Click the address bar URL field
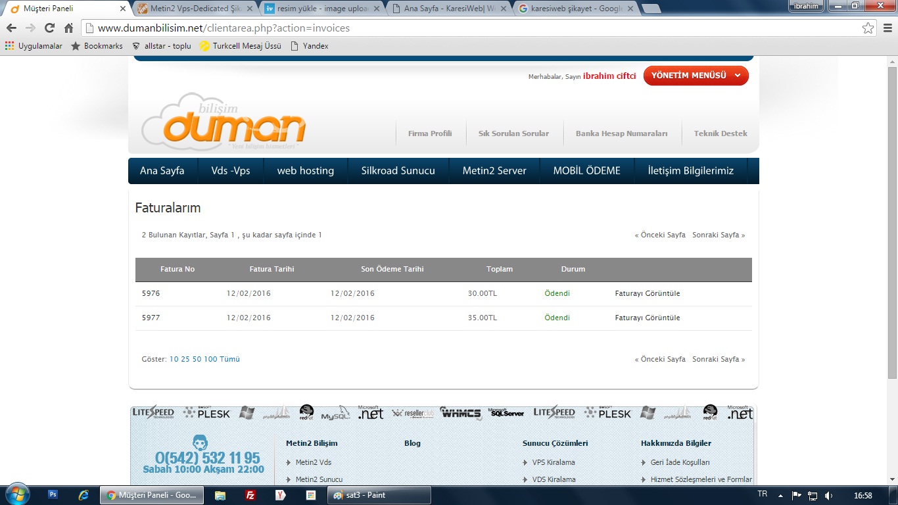 coord(460,28)
